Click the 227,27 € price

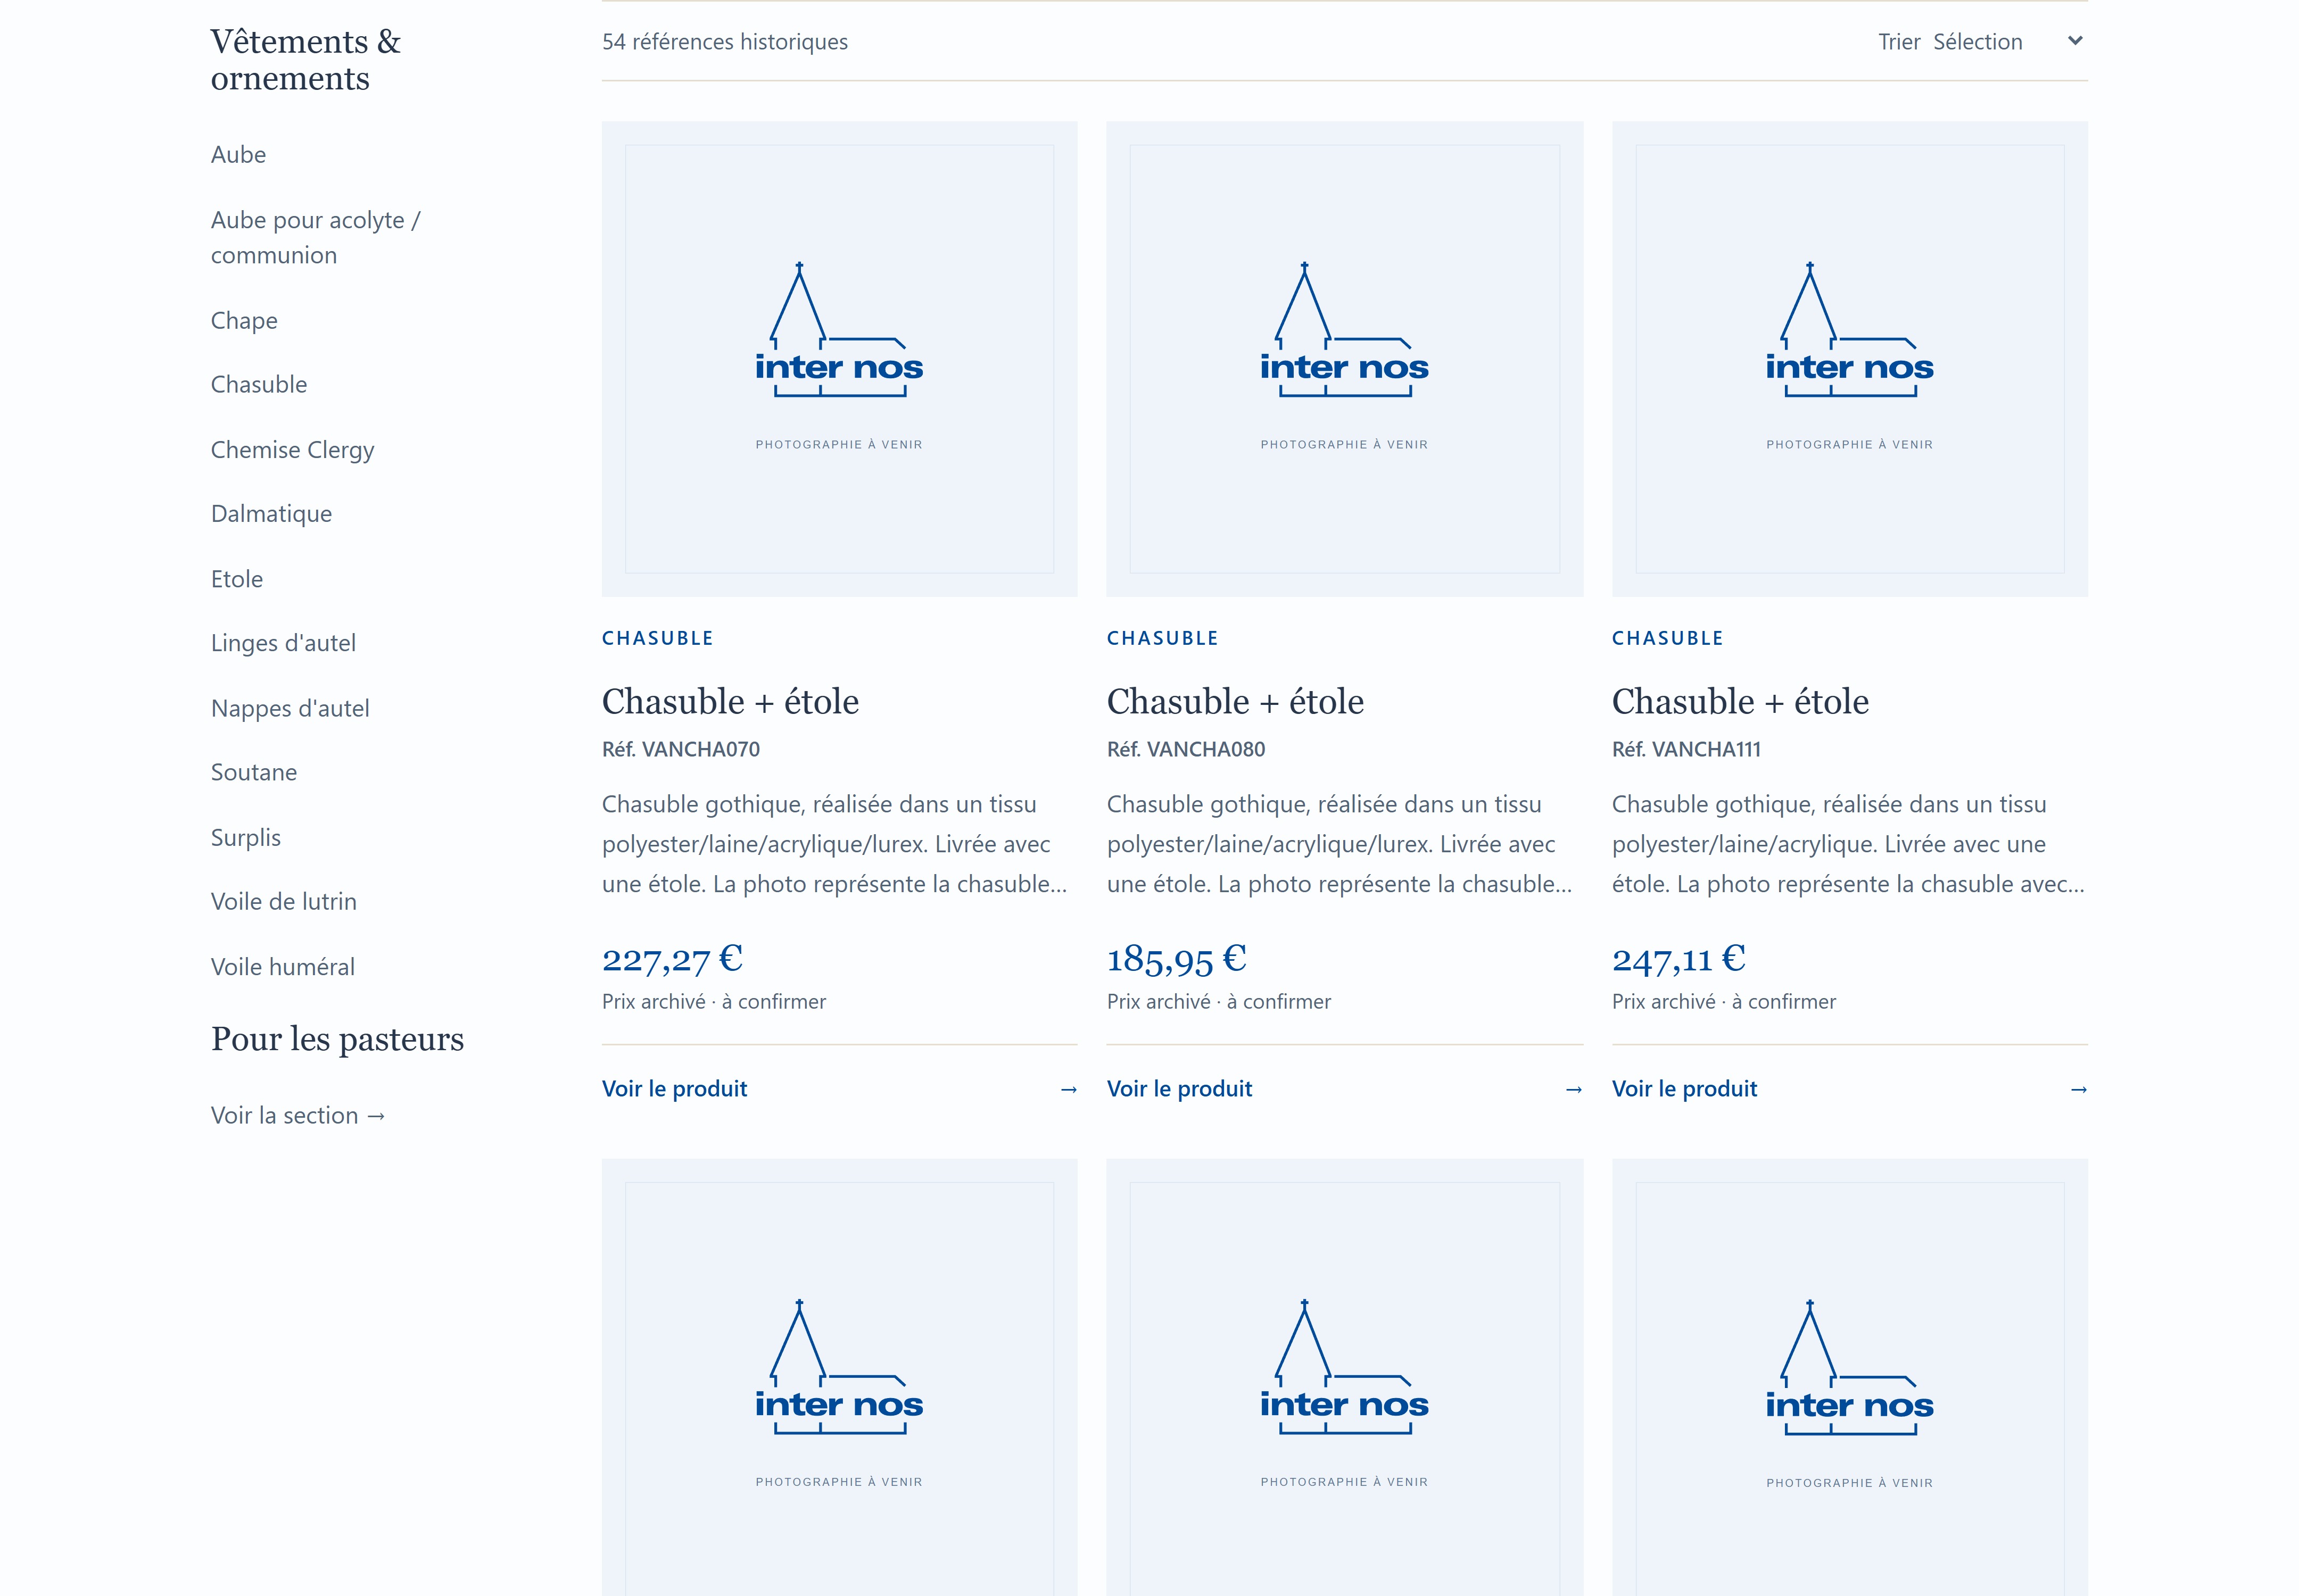pyautogui.click(x=672, y=959)
